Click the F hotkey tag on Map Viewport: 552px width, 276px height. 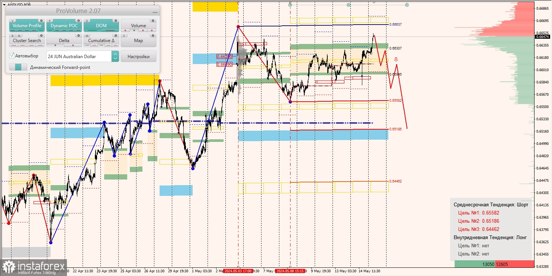124,36
